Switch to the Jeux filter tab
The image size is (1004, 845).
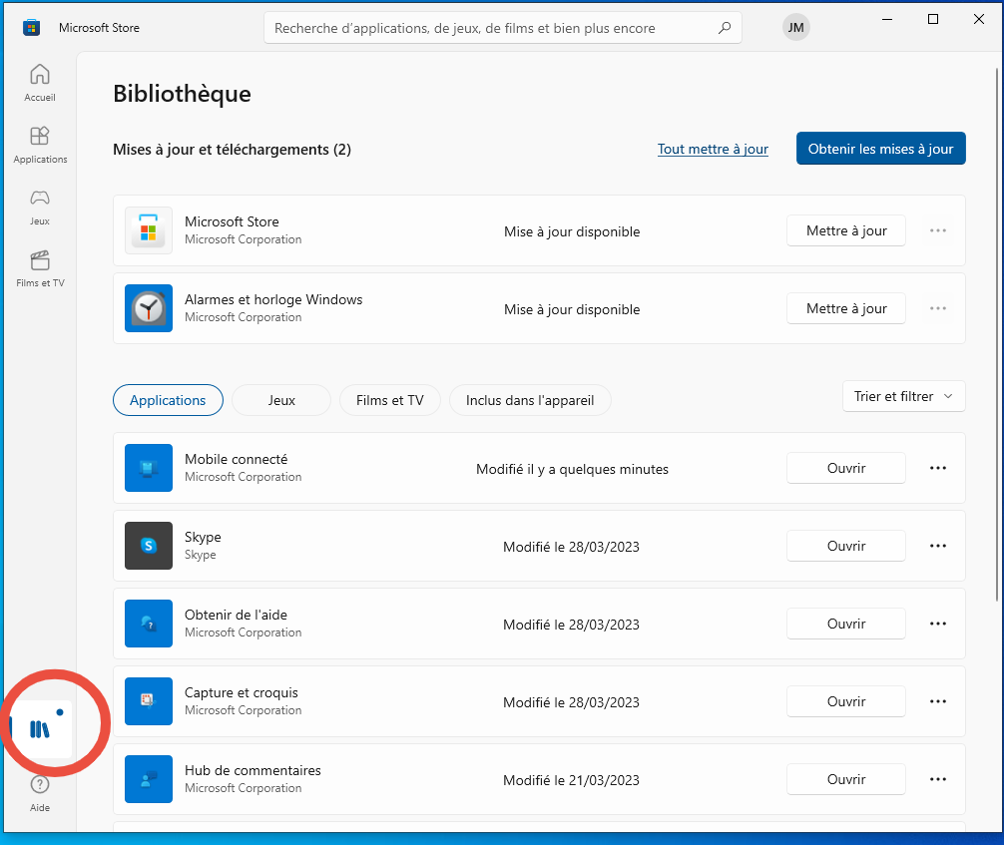click(281, 400)
